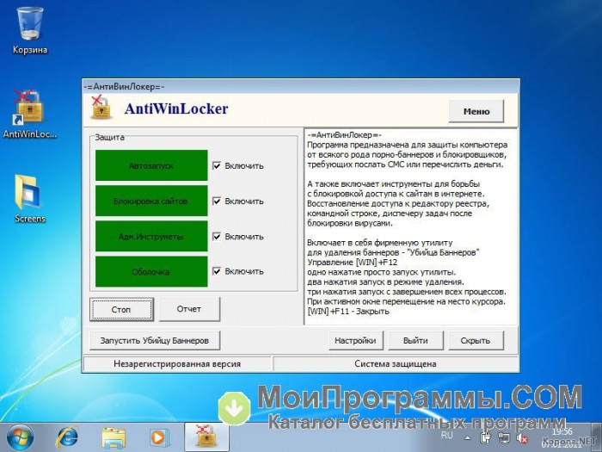The image size is (602, 452).
Task: Click the Система защищена status text
Action: (x=396, y=363)
